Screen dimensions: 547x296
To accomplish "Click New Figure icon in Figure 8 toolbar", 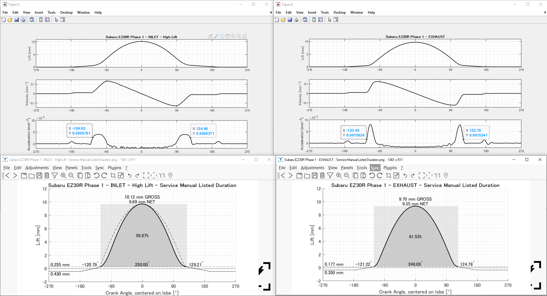I will click(277, 20).
